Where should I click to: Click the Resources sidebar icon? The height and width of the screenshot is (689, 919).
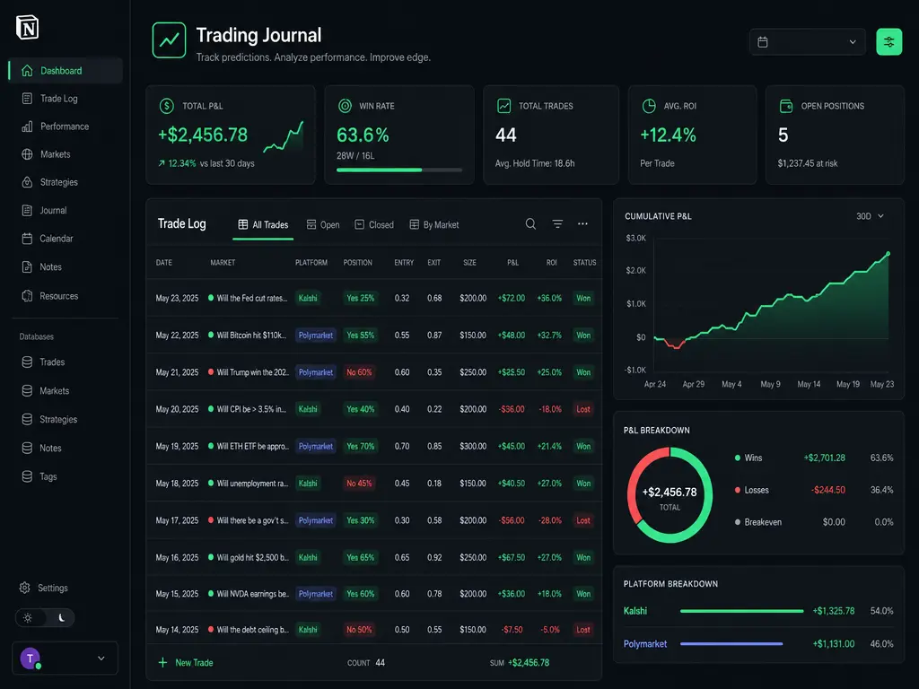27,296
